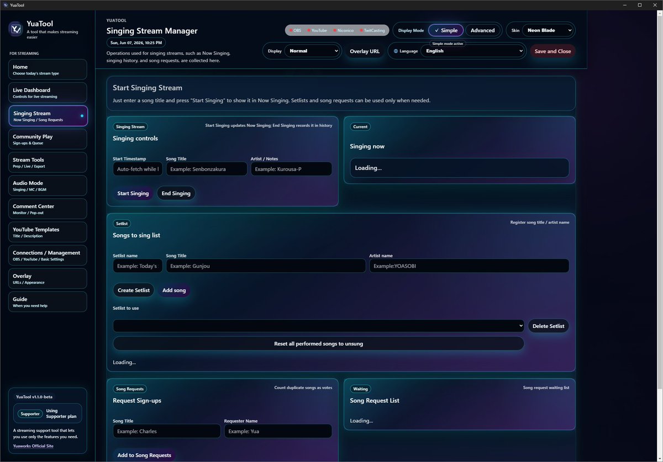
Task: Click the Start Singing button
Action: click(133, 193)
